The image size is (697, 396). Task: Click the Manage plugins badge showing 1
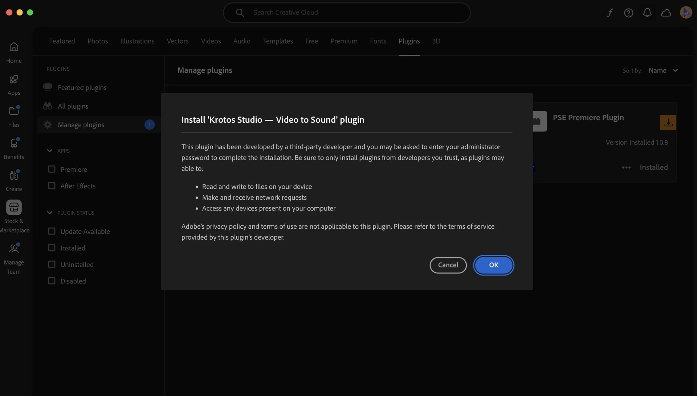[x=149, y=125]
